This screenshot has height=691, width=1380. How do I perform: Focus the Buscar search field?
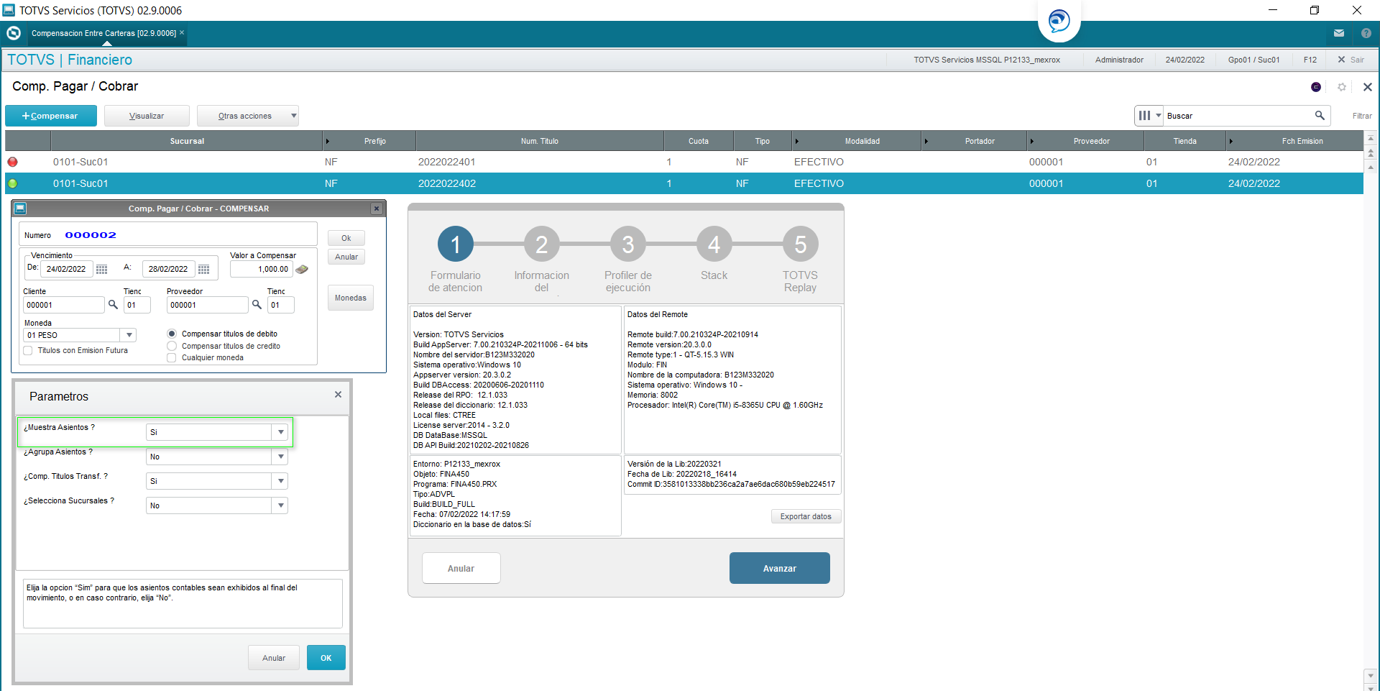[x=1238, y=116]
